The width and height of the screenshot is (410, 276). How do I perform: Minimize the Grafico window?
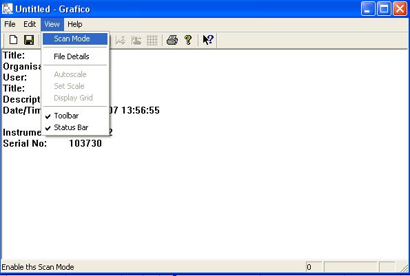pyautogui.click(x=368, y=9)
